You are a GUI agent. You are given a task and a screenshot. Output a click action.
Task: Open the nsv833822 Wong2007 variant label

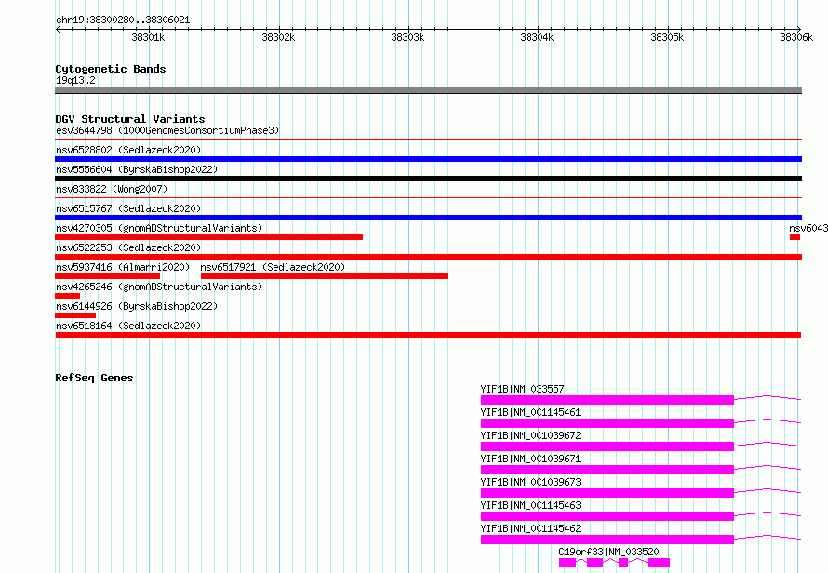(x=112, y=189)
